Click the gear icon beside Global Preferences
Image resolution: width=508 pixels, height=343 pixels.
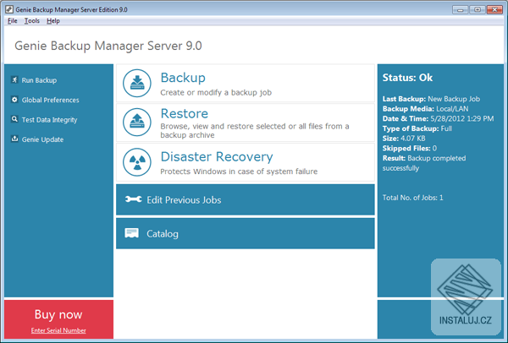point(14,100)
